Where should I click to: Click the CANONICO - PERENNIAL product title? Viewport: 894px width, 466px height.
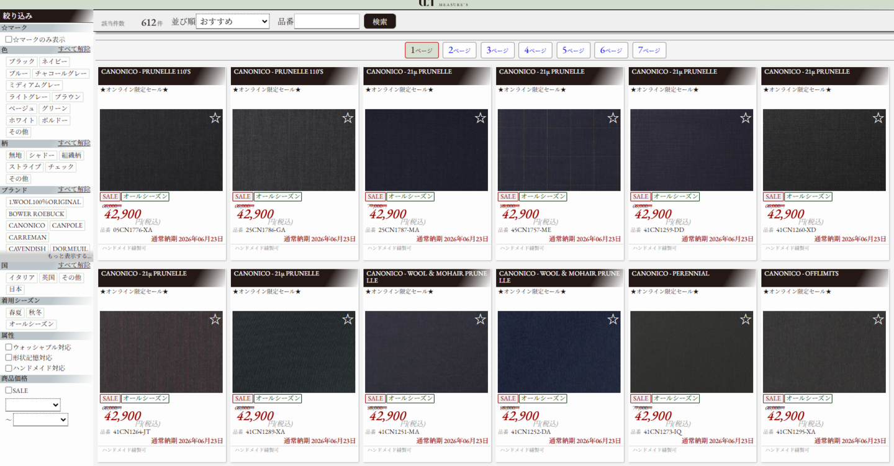[x=670, y=274]
